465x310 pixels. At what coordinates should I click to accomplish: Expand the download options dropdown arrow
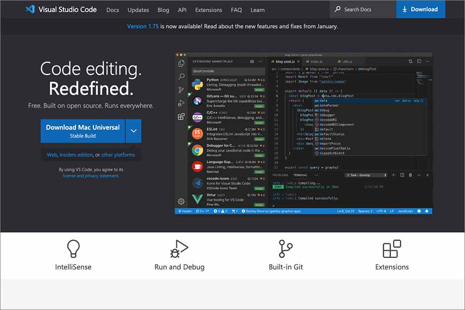(133, 131)
